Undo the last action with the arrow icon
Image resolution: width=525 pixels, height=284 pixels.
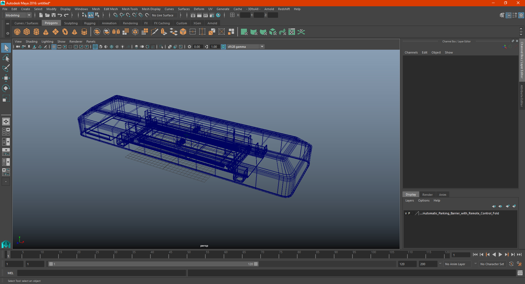coord(60,15)
